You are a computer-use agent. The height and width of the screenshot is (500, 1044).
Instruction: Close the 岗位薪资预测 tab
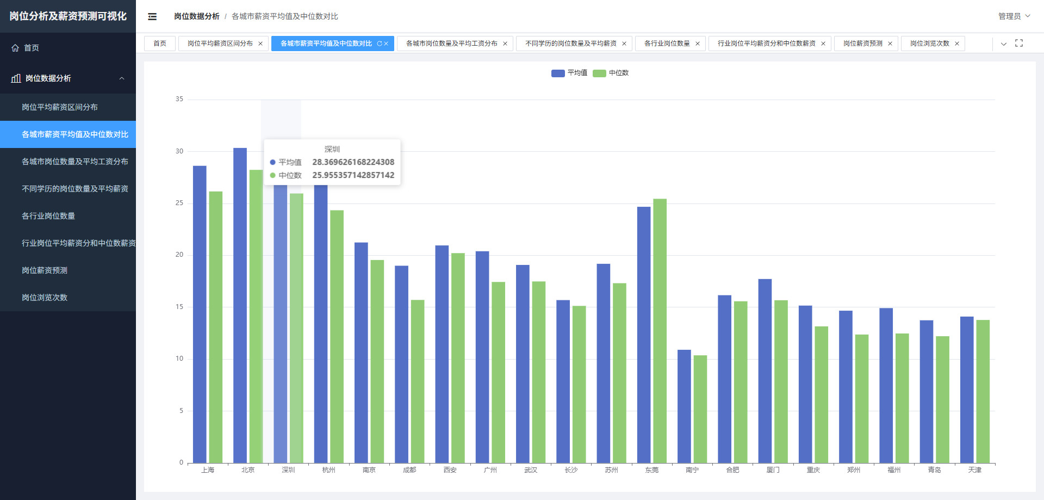pos(890,44)
